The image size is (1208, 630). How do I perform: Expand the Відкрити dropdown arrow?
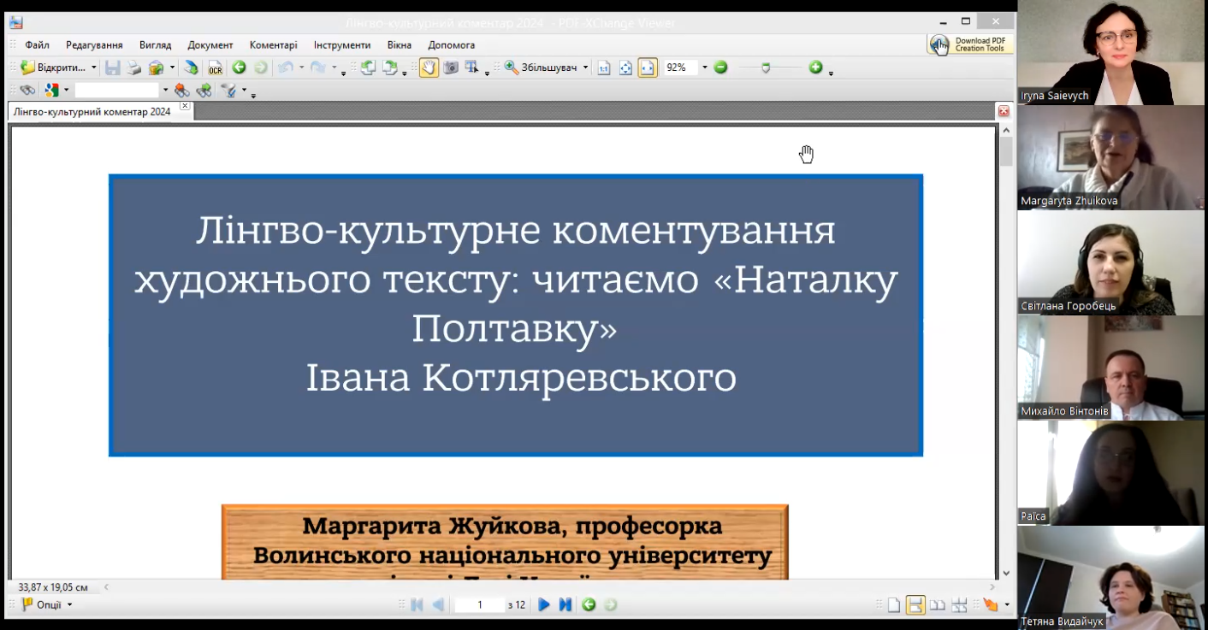point(94,68)
